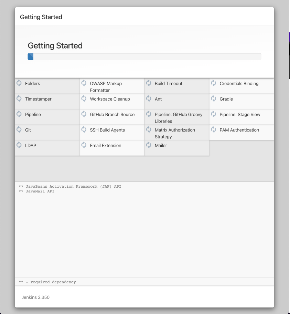Viewport: 290px width, 314px height.
Task: Select the Build Timeout plugin text
Action: [x=169, y=84]
